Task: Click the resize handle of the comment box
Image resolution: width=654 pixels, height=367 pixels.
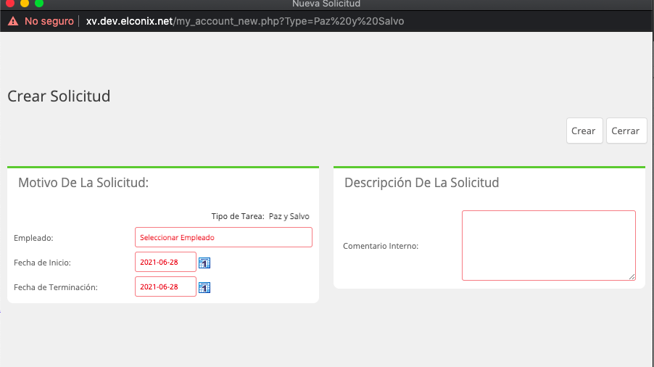Action: coord(632,276)
